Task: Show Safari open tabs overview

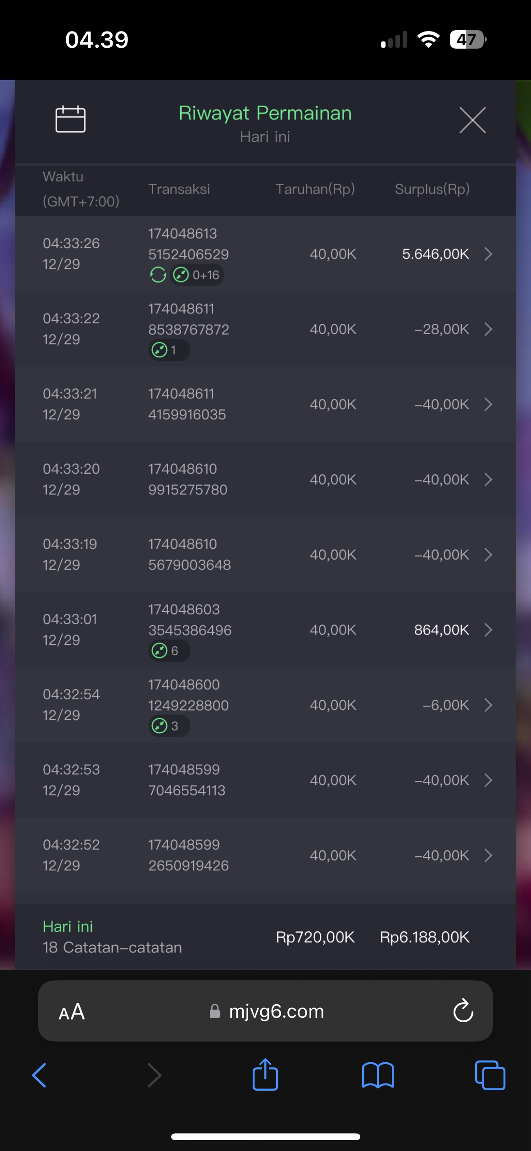Action: [x=490, y=1075]
